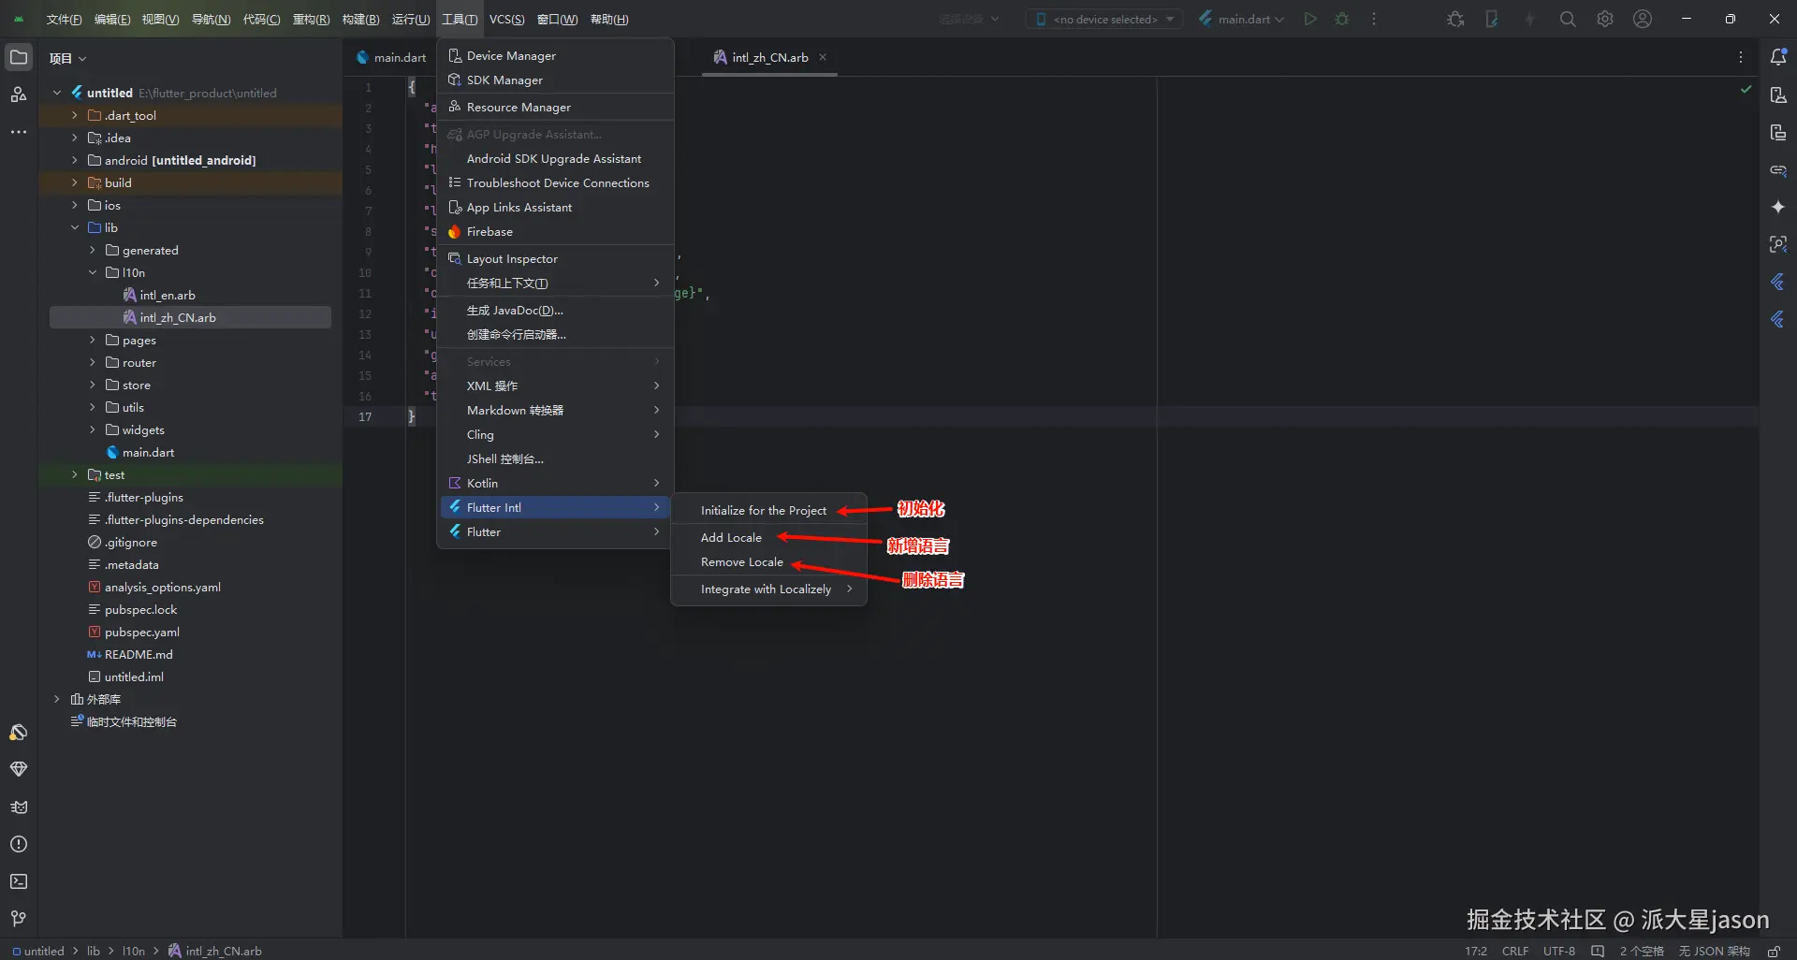Close the intl_zh_CN.arb editor tab
The width and height of the screenshot is (1797, 960).
[x=823, y=57]
